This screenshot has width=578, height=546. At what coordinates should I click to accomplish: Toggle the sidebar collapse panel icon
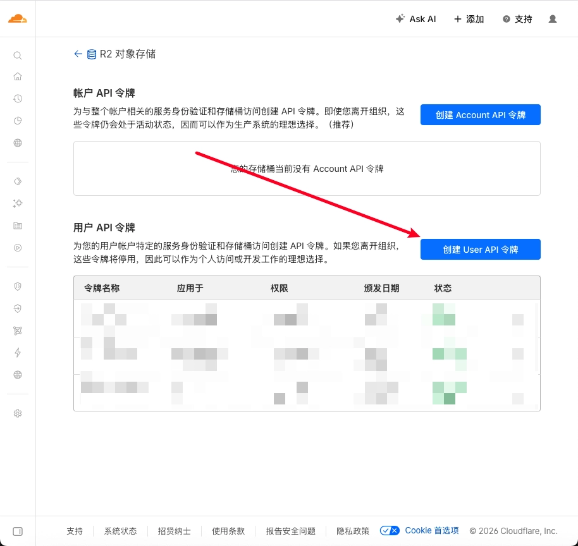tap(18, 531)
